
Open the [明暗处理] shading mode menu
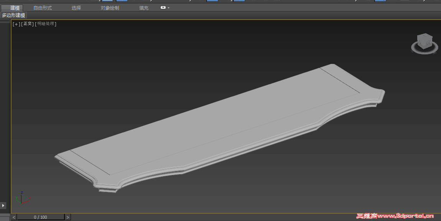(x=46, y=24)
